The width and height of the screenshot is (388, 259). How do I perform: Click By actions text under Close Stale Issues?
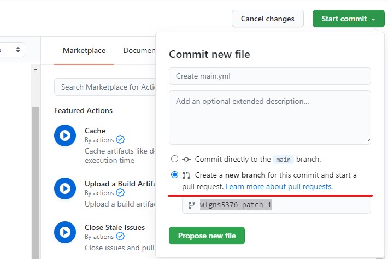(x=99, y=237)
